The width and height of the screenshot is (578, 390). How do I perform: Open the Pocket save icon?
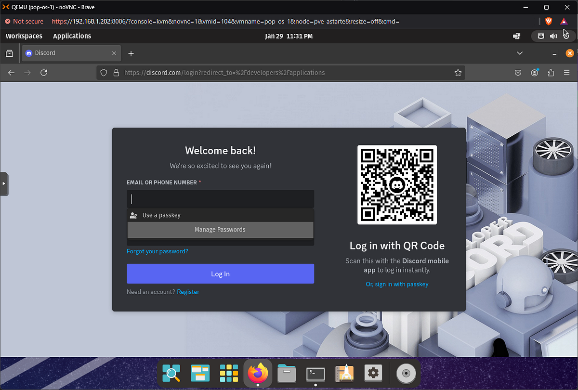(x=518, y=73)
